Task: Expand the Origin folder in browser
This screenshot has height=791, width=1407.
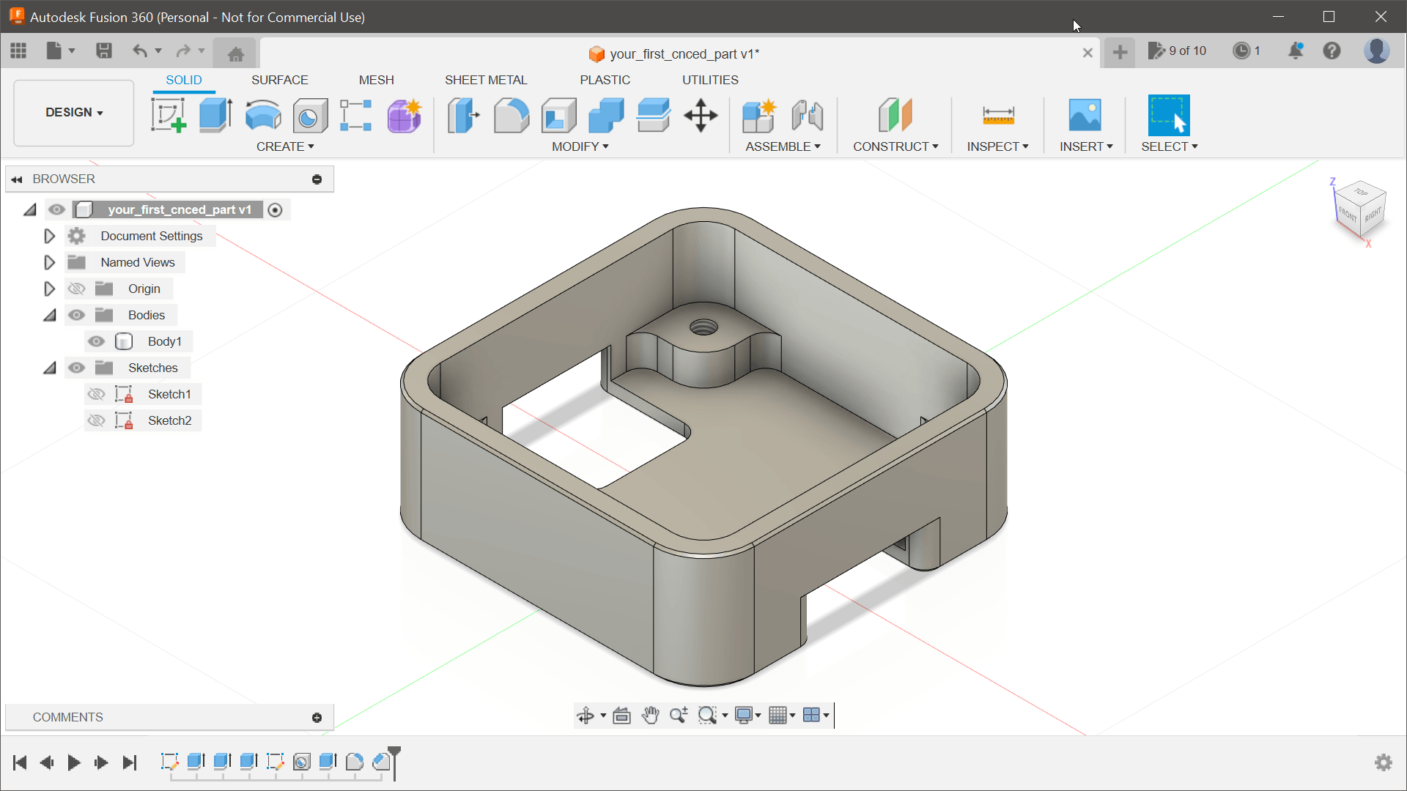Action: 49,288
